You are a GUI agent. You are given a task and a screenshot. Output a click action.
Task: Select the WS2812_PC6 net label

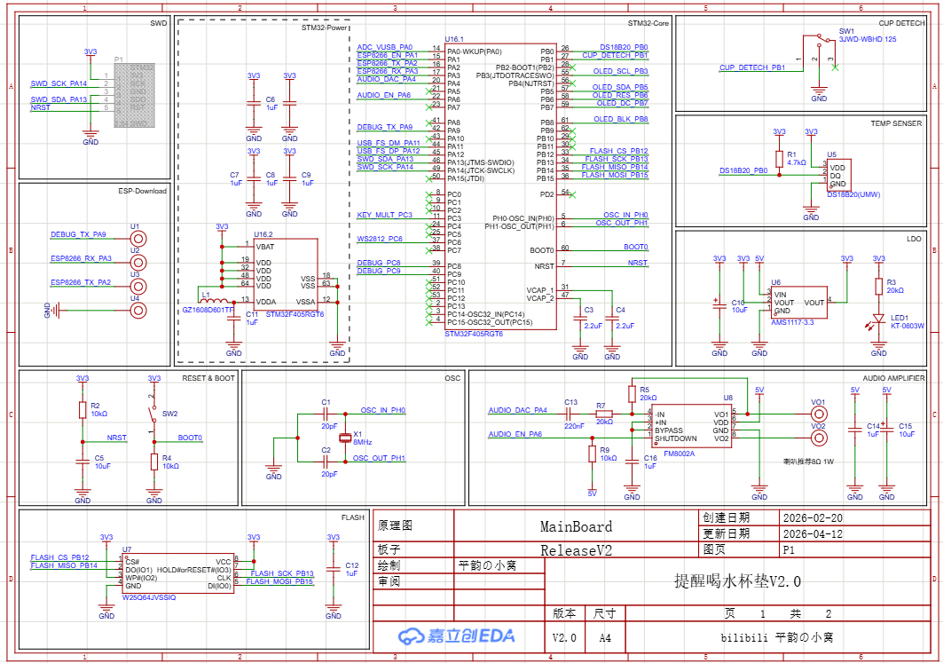tap(380, 239)
